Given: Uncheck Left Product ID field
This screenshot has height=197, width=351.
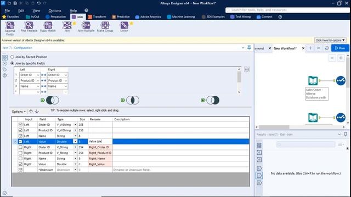Looking at the screenshot, I should tap(20, 130).
